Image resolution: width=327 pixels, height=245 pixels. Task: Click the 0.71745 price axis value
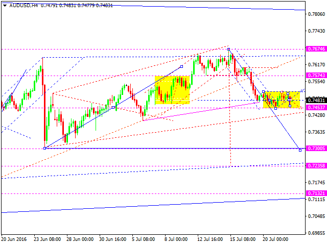(x=316, y=183)
